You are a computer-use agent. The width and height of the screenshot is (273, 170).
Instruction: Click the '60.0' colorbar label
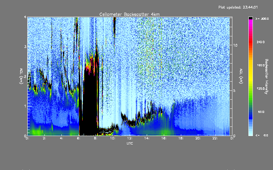(261, 112)
